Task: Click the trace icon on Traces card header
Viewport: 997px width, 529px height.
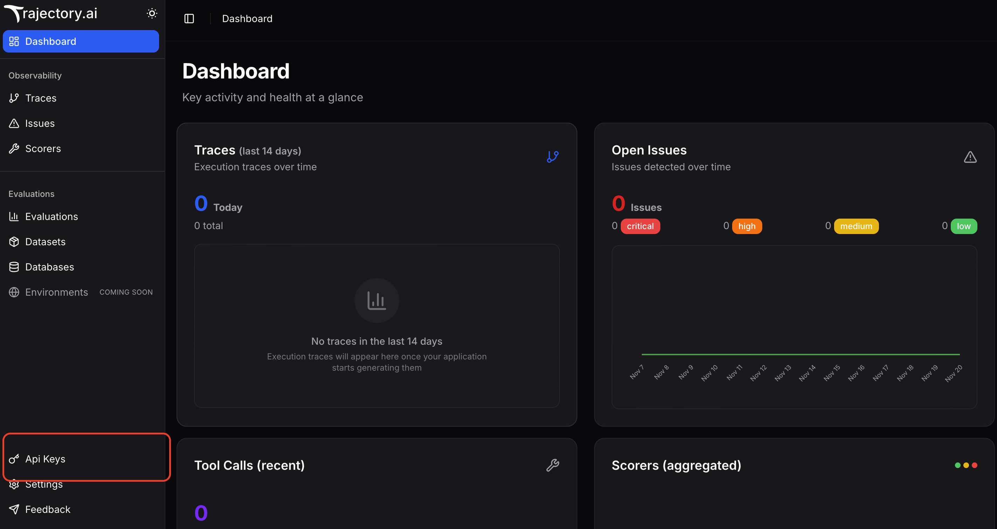Action: click(553, 156)
